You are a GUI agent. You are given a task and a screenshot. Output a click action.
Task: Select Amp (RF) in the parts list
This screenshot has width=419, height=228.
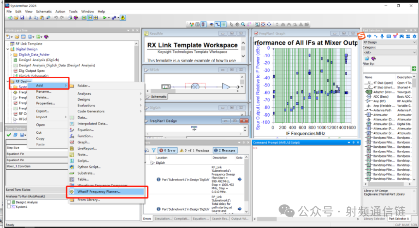[379, 101]
